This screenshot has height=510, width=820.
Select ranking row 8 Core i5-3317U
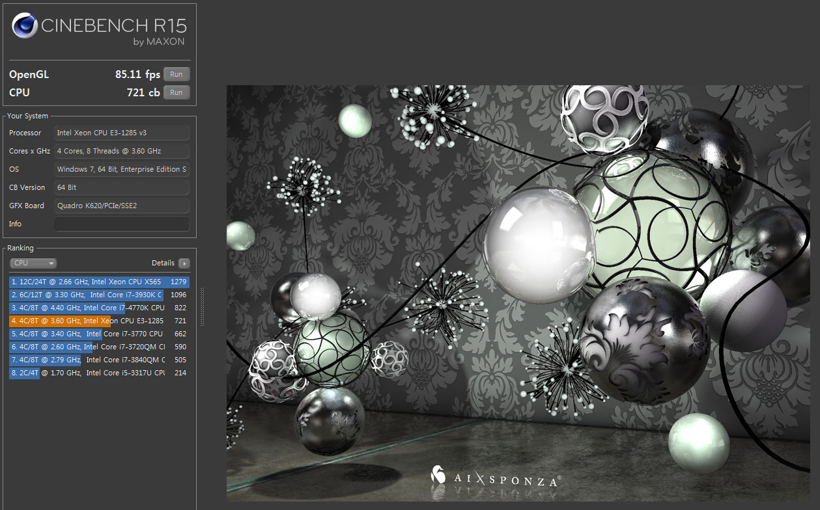pos(100,373)
